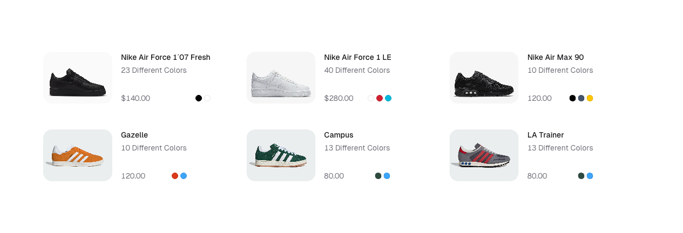Choose cyan color swatch for Air Force 1 LE

pyautogui.click(x=388, y=98)
